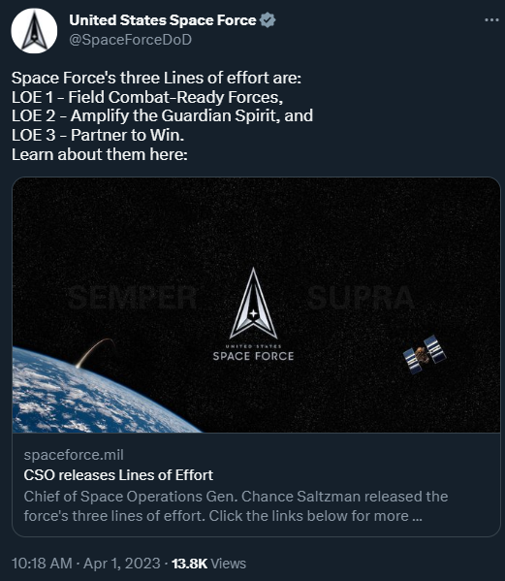505x581 pixels.
Task: Open the link card preview image
Action: point(256,305)
